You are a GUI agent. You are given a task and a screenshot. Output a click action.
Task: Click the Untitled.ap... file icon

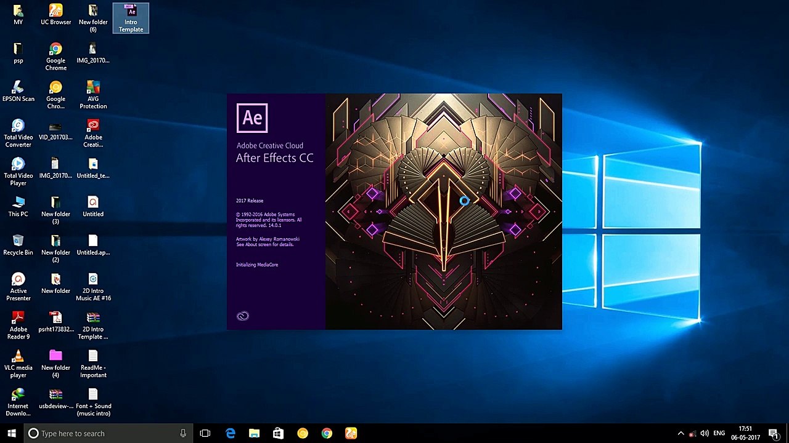point(93,245)
